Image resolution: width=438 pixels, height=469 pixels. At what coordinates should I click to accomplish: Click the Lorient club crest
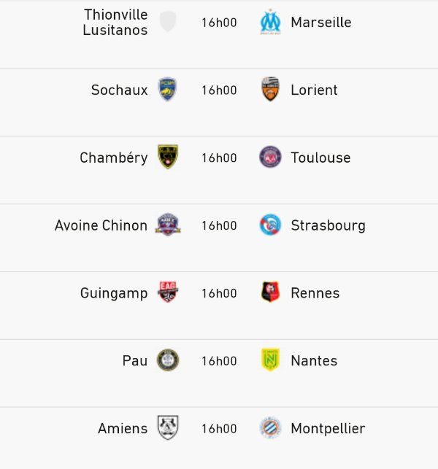pos(270,89)
